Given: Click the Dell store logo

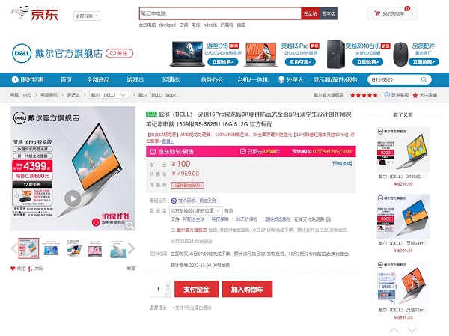Looking at the screenshot, I should click(x=22, y=53).
